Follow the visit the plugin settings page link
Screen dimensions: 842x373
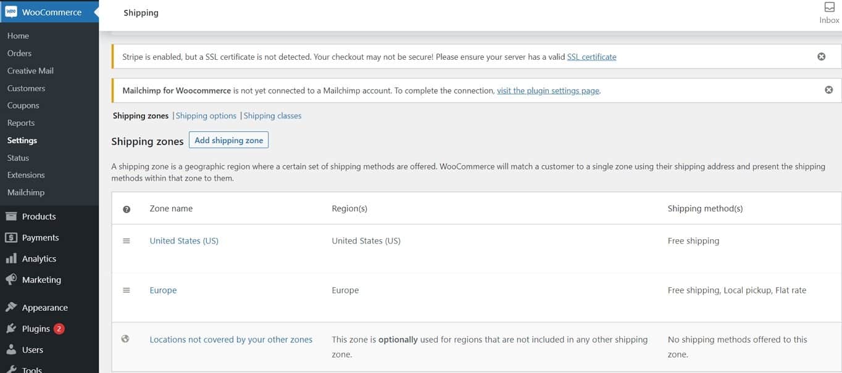[x=548, y=90]
